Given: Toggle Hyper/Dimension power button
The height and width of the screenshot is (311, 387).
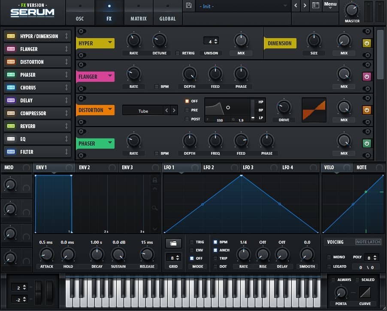Looking at the screenshot, I should (366, 43).
